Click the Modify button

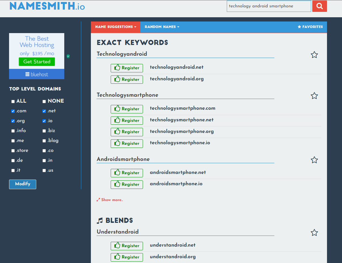coord(23,184)
